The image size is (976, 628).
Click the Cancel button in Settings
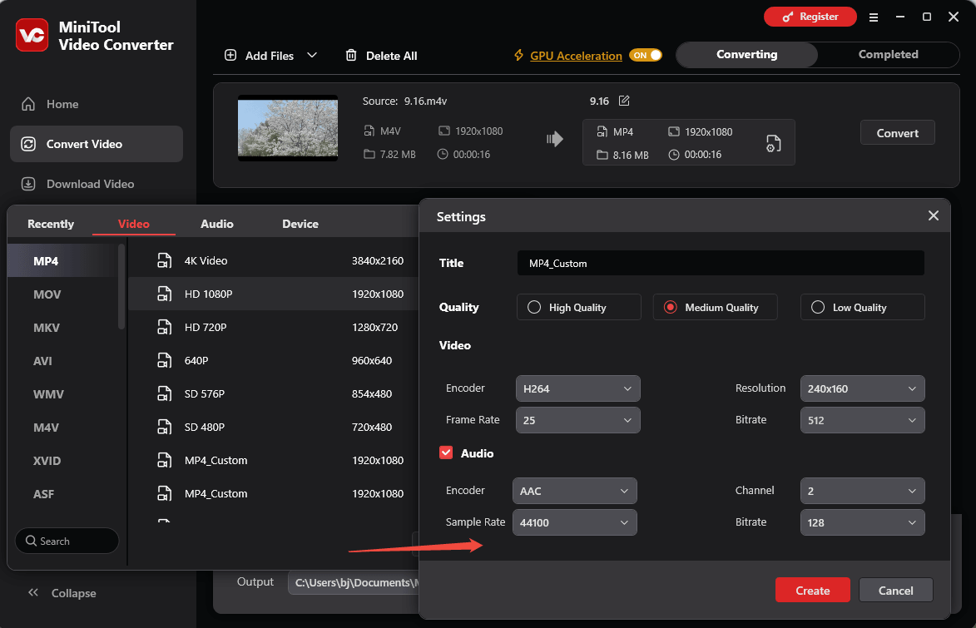[895, 590]
